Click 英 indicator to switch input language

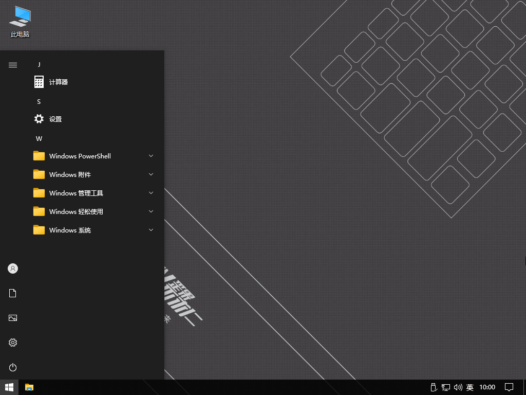(x=470, y=387)
